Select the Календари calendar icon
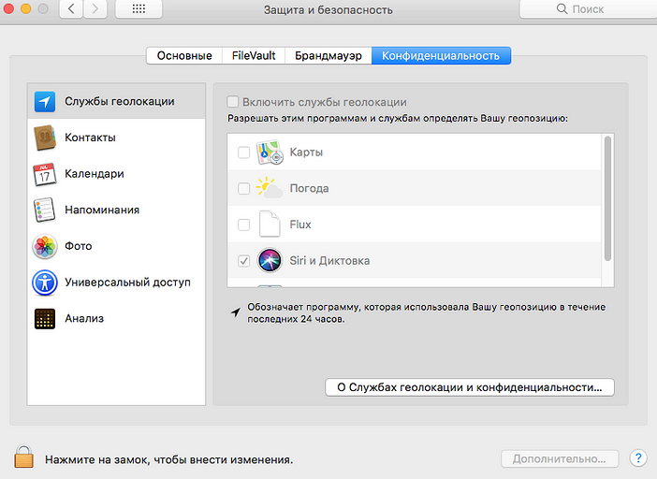The width and height of the screenshot is (657, 479). (x=45, y=174)
